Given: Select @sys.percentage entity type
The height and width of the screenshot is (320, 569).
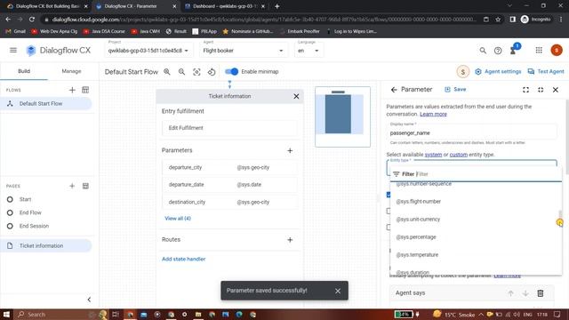Looking at the screenshot, I should click(x=476, y=237).
